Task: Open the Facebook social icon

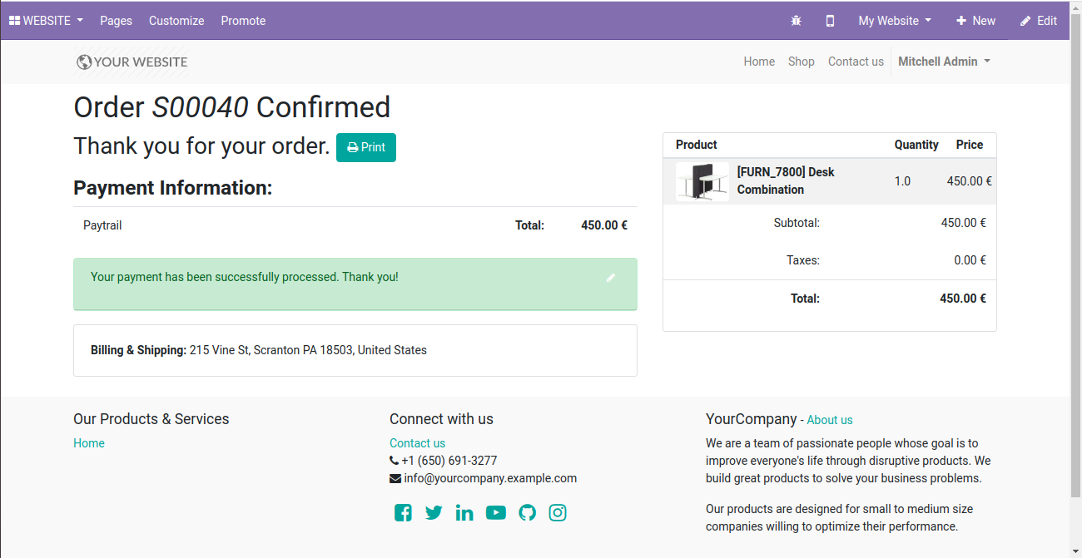Action: tap(403, 513)
